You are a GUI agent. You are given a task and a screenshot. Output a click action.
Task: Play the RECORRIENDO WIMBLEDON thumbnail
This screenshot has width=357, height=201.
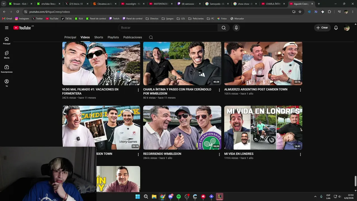coord(182,128)
